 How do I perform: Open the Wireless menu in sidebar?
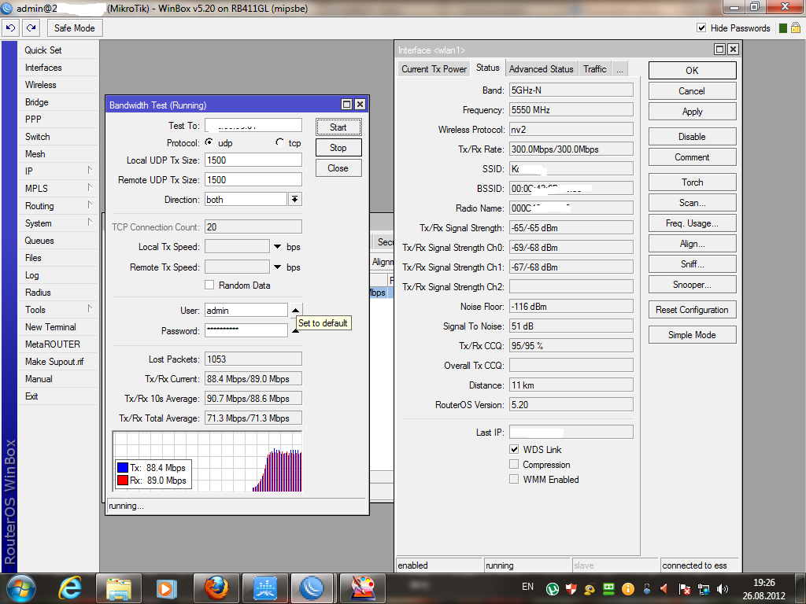point(41,85)
